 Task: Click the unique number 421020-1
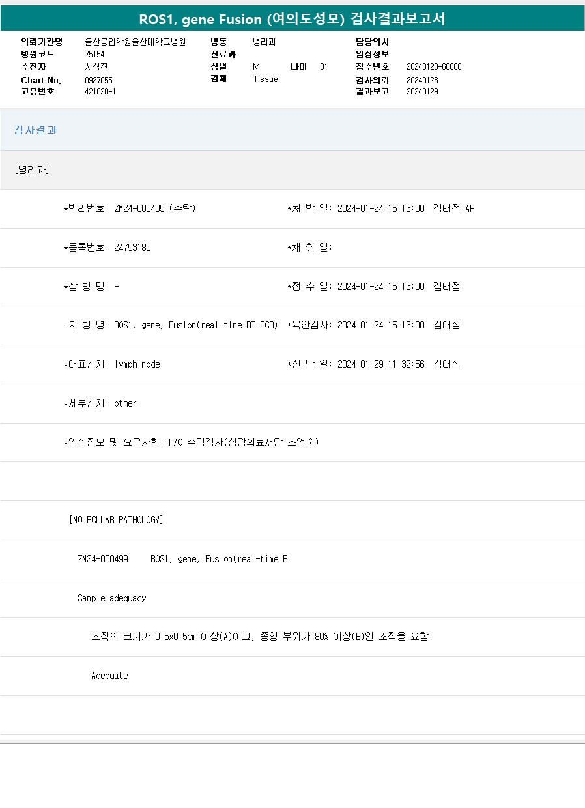(100, 91)
